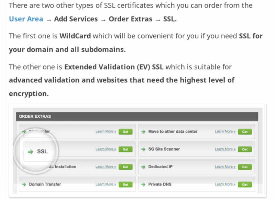Click arrow icon beside Dedicated IP
Viewport: 275px width, 199px height.
coord(143,167)
